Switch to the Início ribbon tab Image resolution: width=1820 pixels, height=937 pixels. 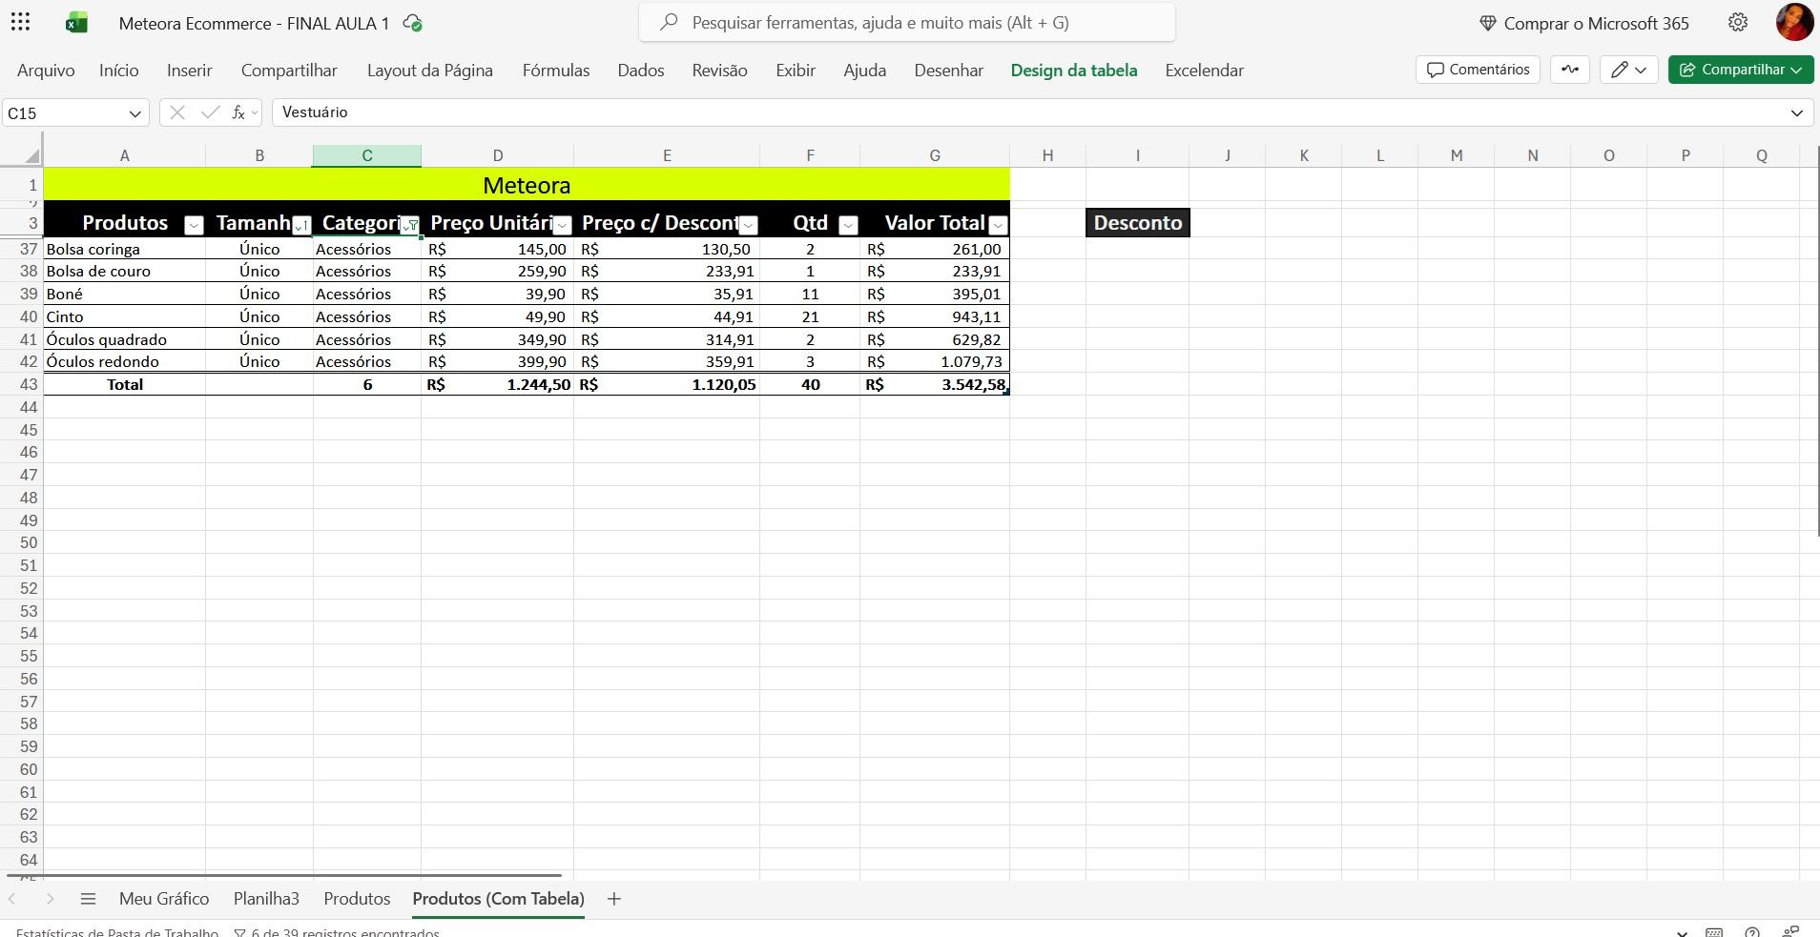[x=119, y=71]
